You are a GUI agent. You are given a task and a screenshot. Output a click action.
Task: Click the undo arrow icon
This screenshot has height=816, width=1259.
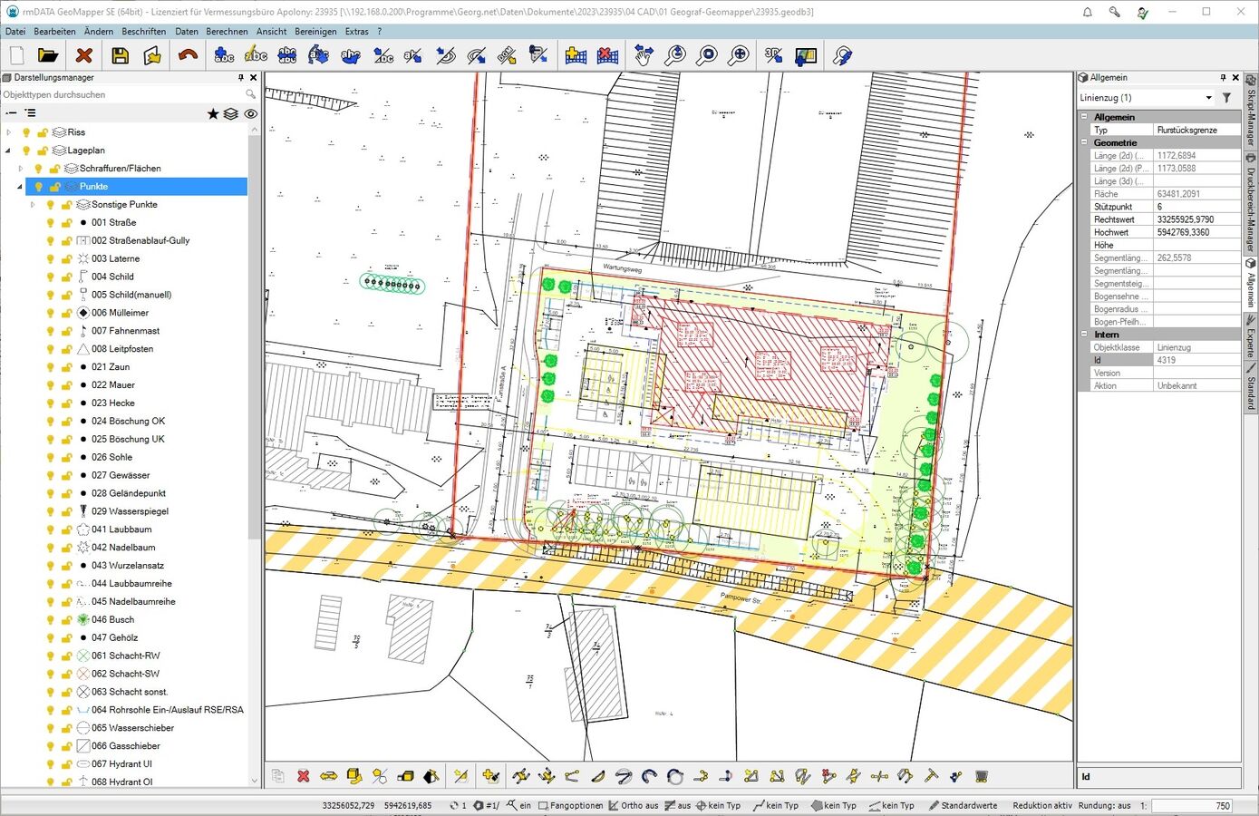[x=188, y=56]
